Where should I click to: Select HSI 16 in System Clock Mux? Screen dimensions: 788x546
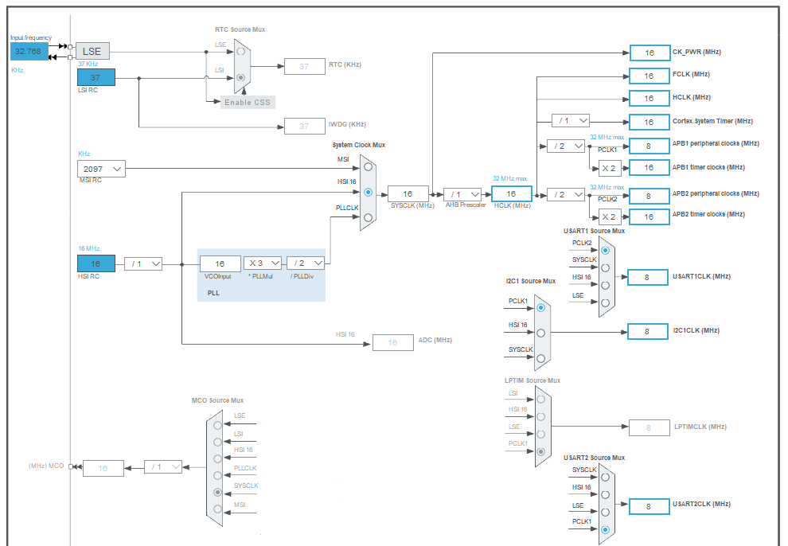[368, 193]
